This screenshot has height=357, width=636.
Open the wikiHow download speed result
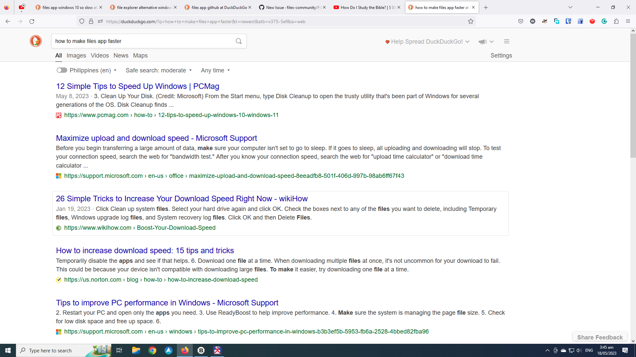coord(182,198)
